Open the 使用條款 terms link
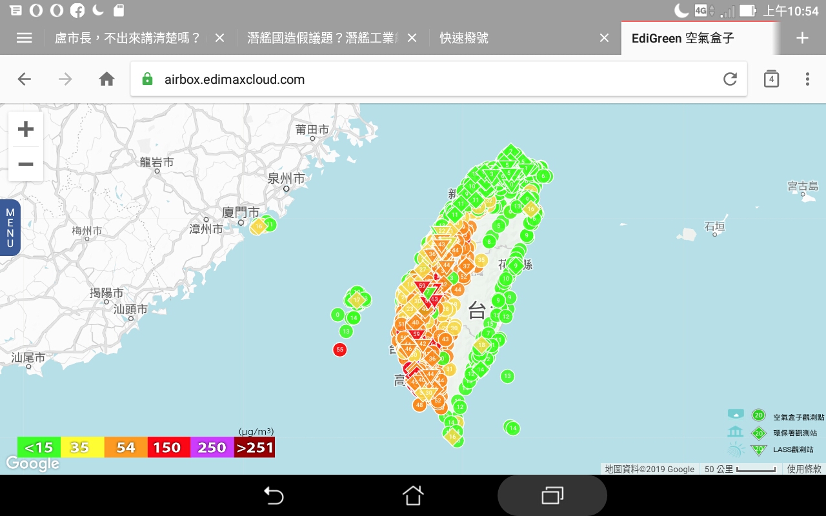 tap(804, 469)
